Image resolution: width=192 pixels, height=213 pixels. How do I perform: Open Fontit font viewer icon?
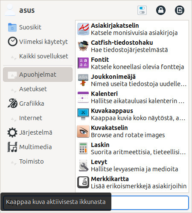[x=83, y=63]
